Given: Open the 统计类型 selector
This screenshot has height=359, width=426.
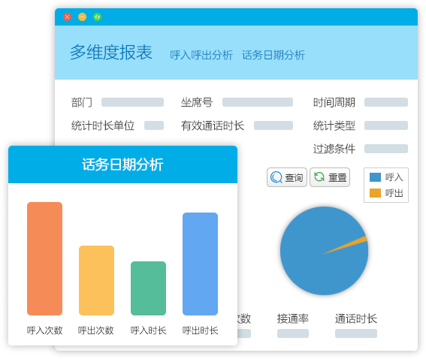Looking at the screenshot, I should (386, 125).
